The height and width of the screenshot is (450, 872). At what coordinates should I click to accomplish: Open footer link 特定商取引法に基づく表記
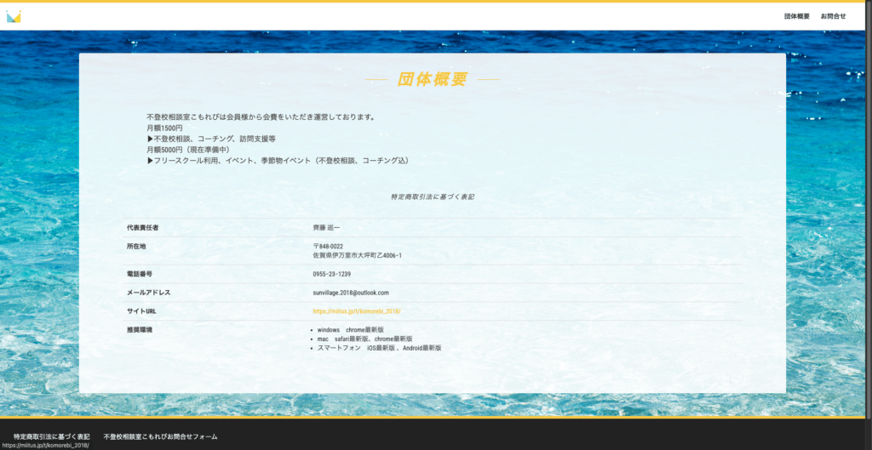(52, 436)
